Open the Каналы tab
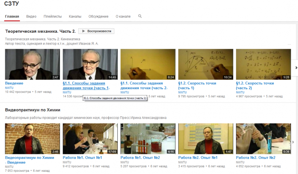This screenshot has width=298, height=174. (75, 17)
